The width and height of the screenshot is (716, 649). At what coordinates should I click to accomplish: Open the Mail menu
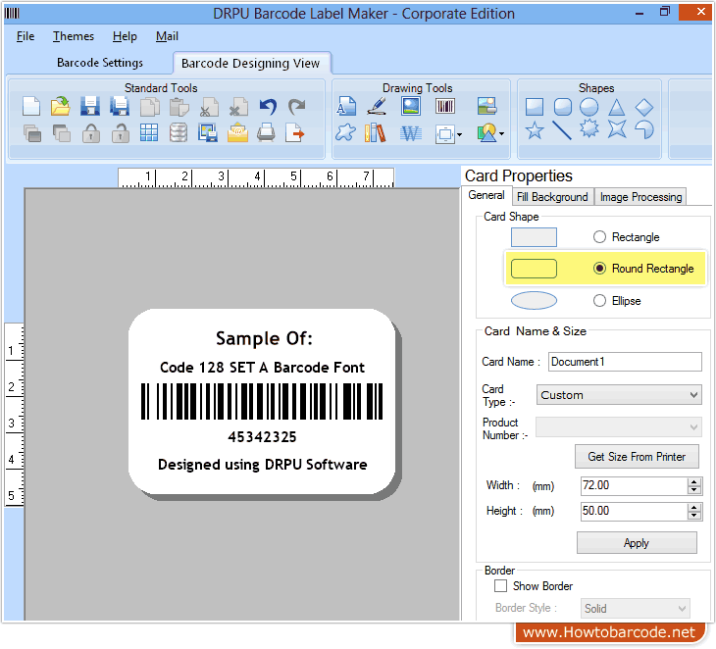click(x=167, y=36)
